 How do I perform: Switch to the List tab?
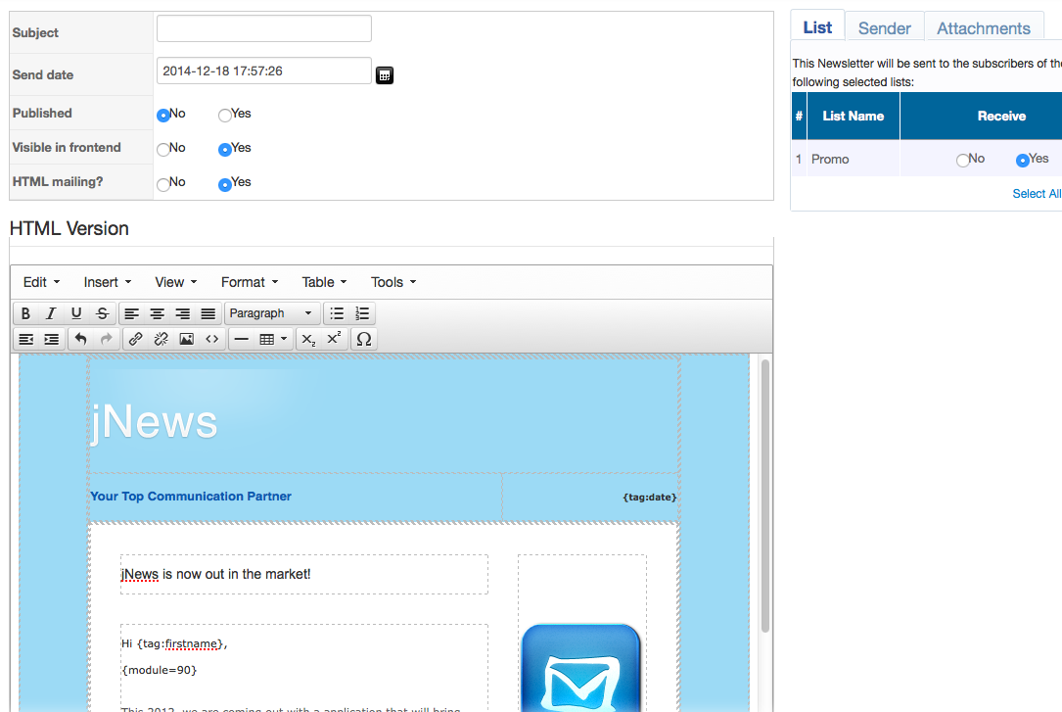817,27
